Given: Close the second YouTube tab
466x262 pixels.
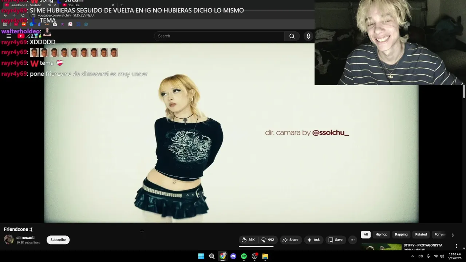Looking at the screenshot, I should [x=113, y=5].
